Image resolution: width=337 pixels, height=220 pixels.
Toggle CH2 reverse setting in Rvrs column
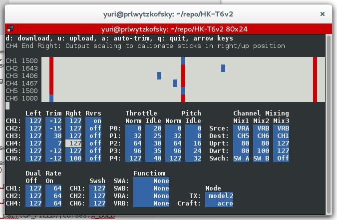(x=93, y=128)
